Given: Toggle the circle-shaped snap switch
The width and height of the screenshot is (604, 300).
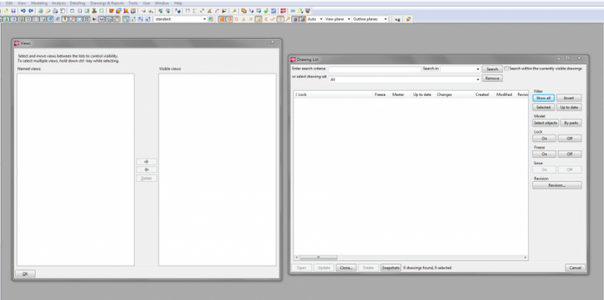Looking at the screenshot, I should tap(236, 19).
